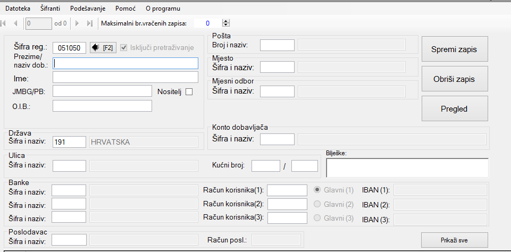Decrease maximum returned records spinner down
This screenshot has height=252, width=511.
pos(226,25)
